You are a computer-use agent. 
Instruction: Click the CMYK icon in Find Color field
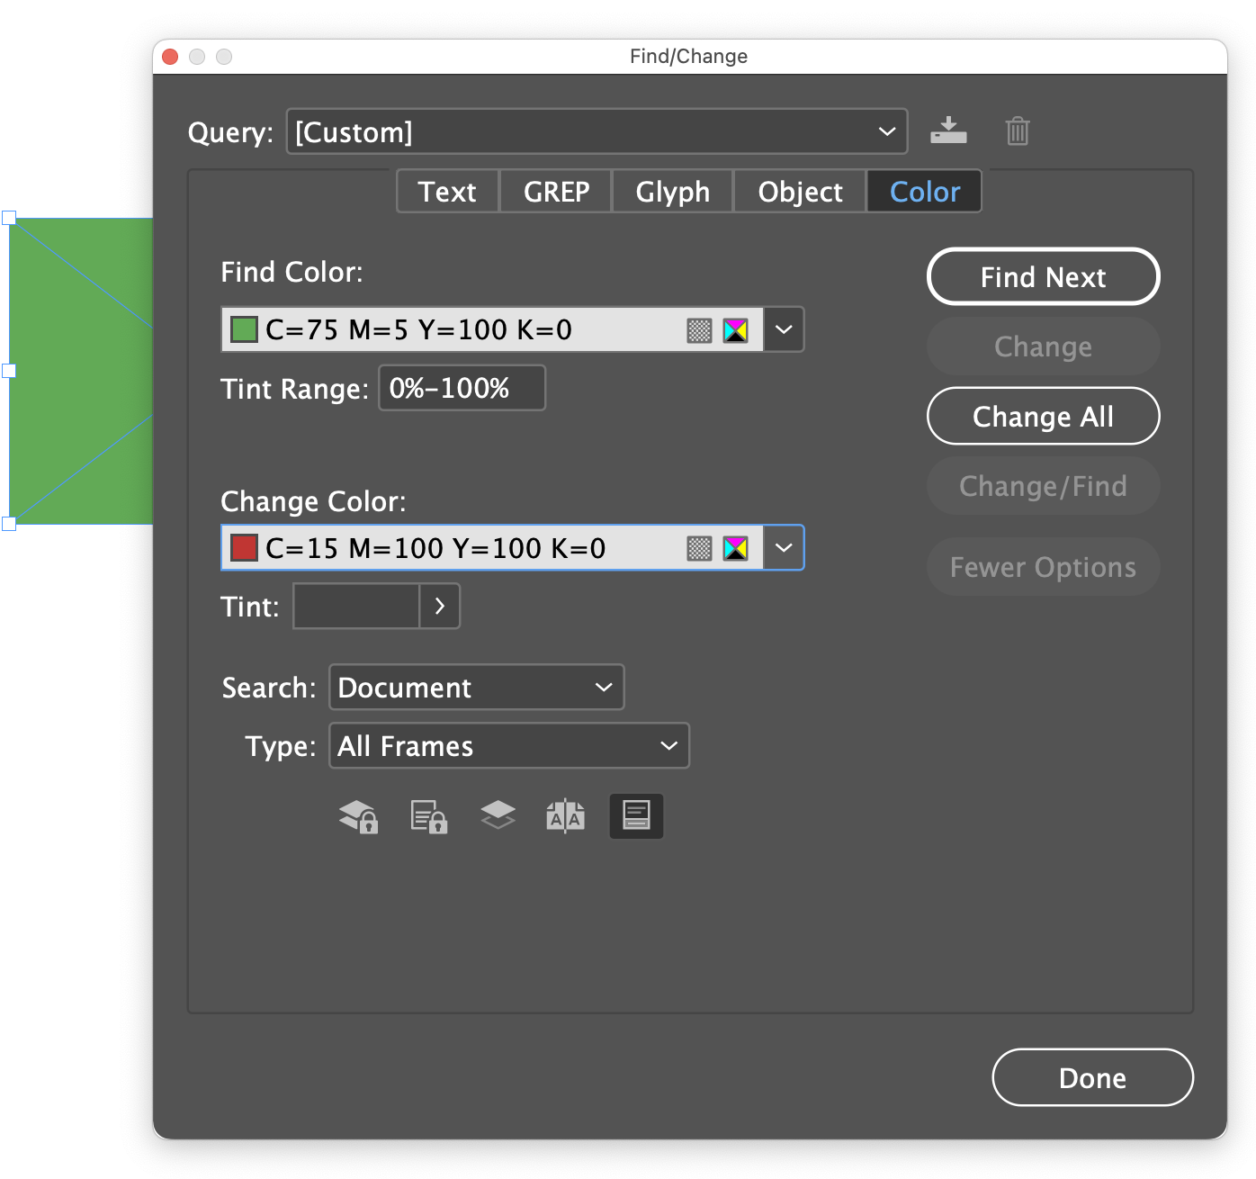pos(736,330)
